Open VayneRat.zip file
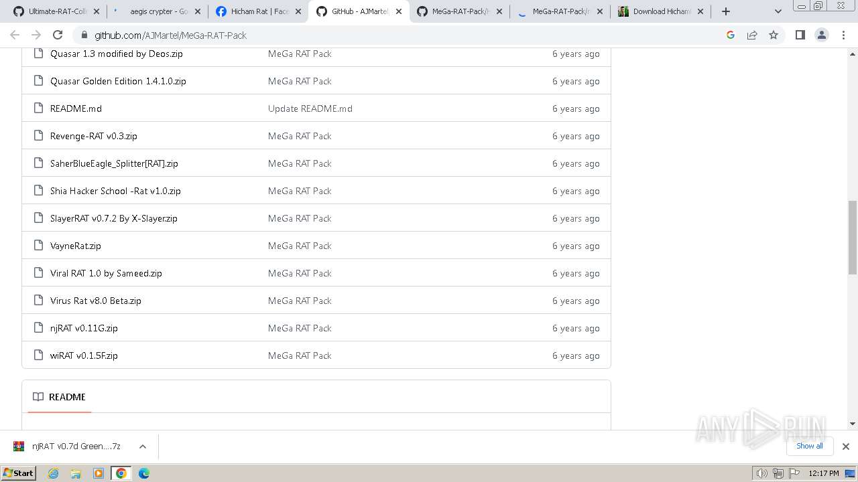This screenshot has height=482, width=858. point(75,246)
